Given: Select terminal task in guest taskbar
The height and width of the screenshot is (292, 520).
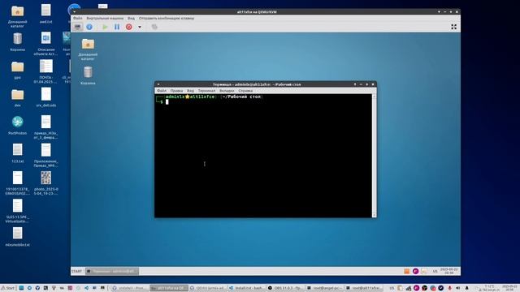Looking at the screenshot, I should [112, 271].
